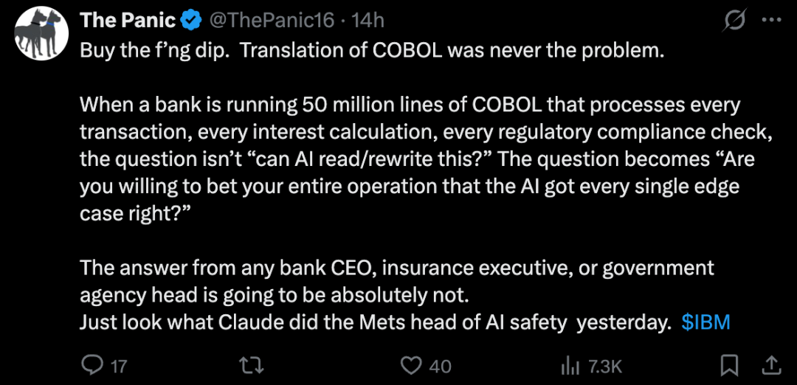Click the share upload arrow icon
797x385 pixels.
click(x=770, y=365)
